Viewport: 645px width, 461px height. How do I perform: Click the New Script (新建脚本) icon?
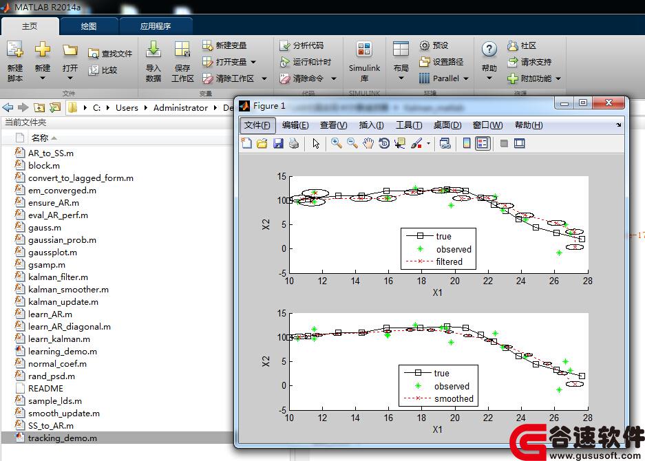pos(15,50)
